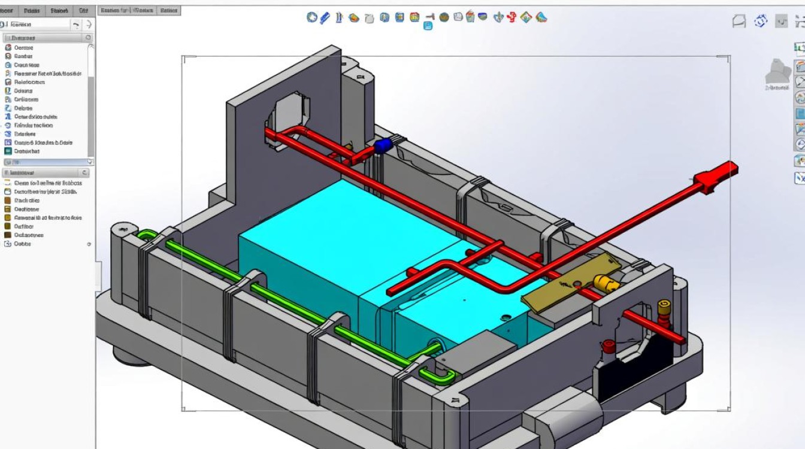Viewport: 805px width, 449px height.
Task: Click the undo arrow button near the search field
Action: pos(77,25)
